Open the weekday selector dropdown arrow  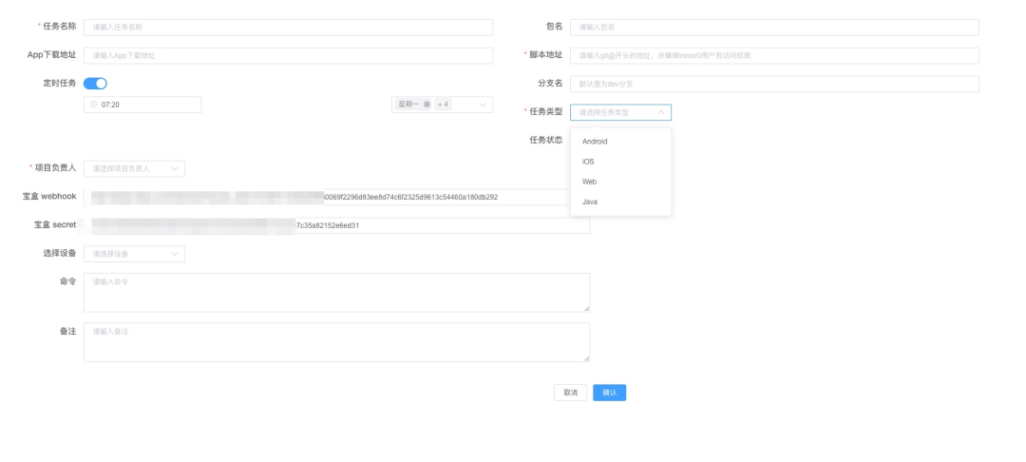click(x=483, y=105)
